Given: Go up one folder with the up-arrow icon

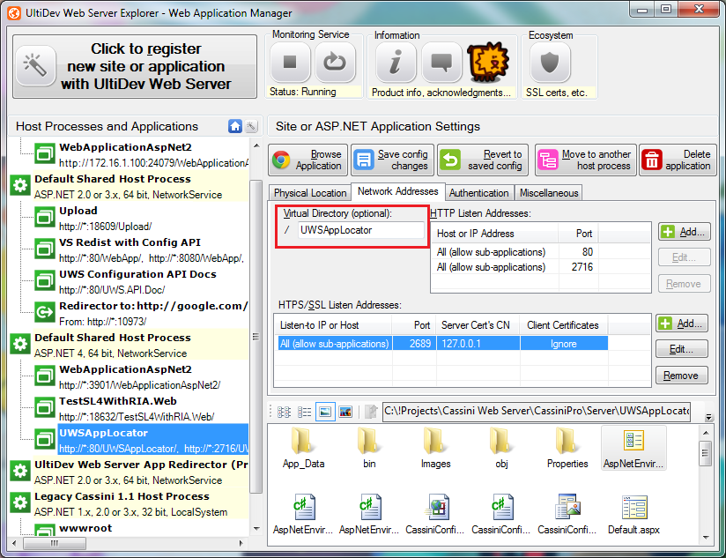Looking at the screenshot, I should point(371,412).
